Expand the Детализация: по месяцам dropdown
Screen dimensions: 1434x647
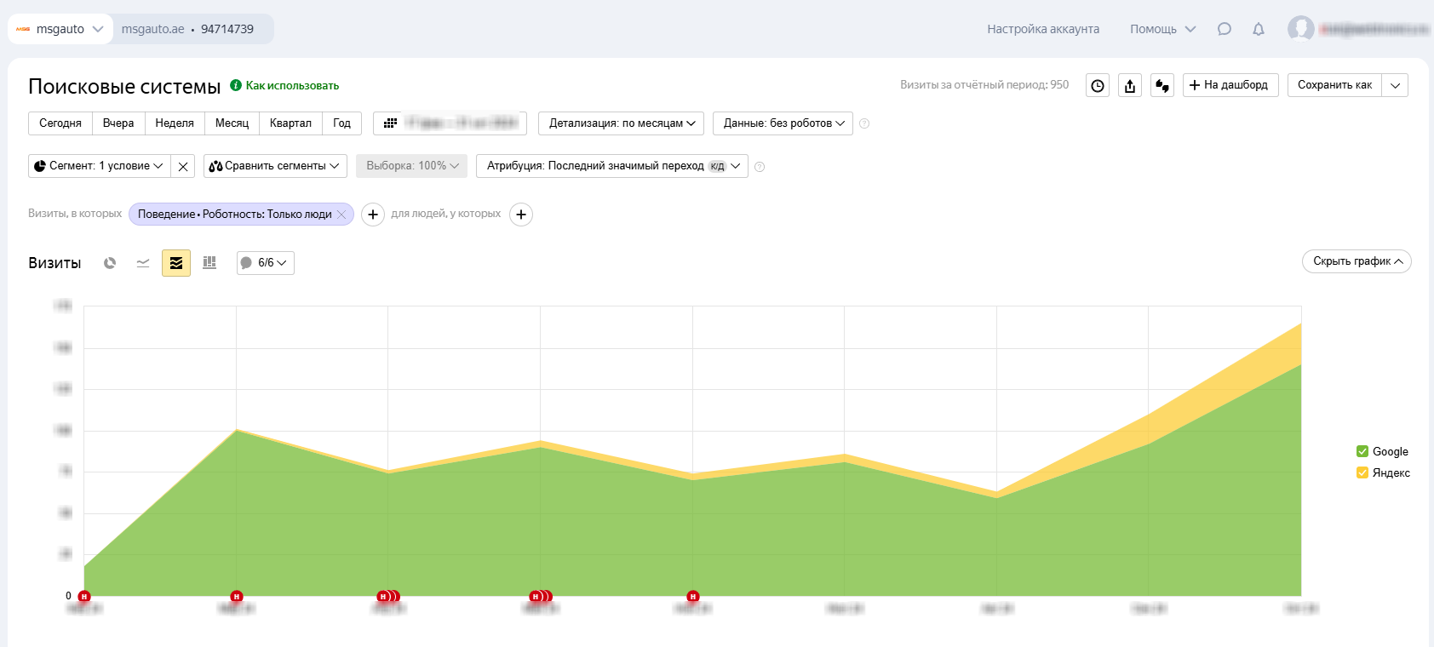click(621, 123)
